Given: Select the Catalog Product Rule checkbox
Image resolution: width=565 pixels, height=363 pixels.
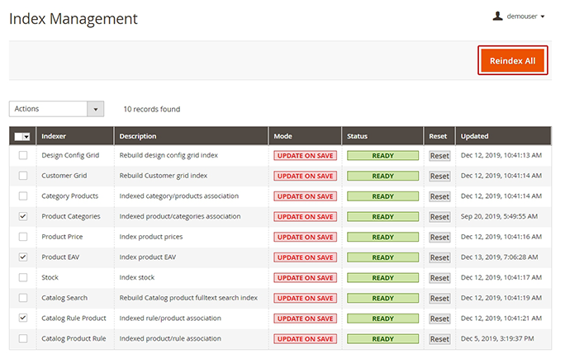Looking at the screenshot, I should tap(23, 338).
